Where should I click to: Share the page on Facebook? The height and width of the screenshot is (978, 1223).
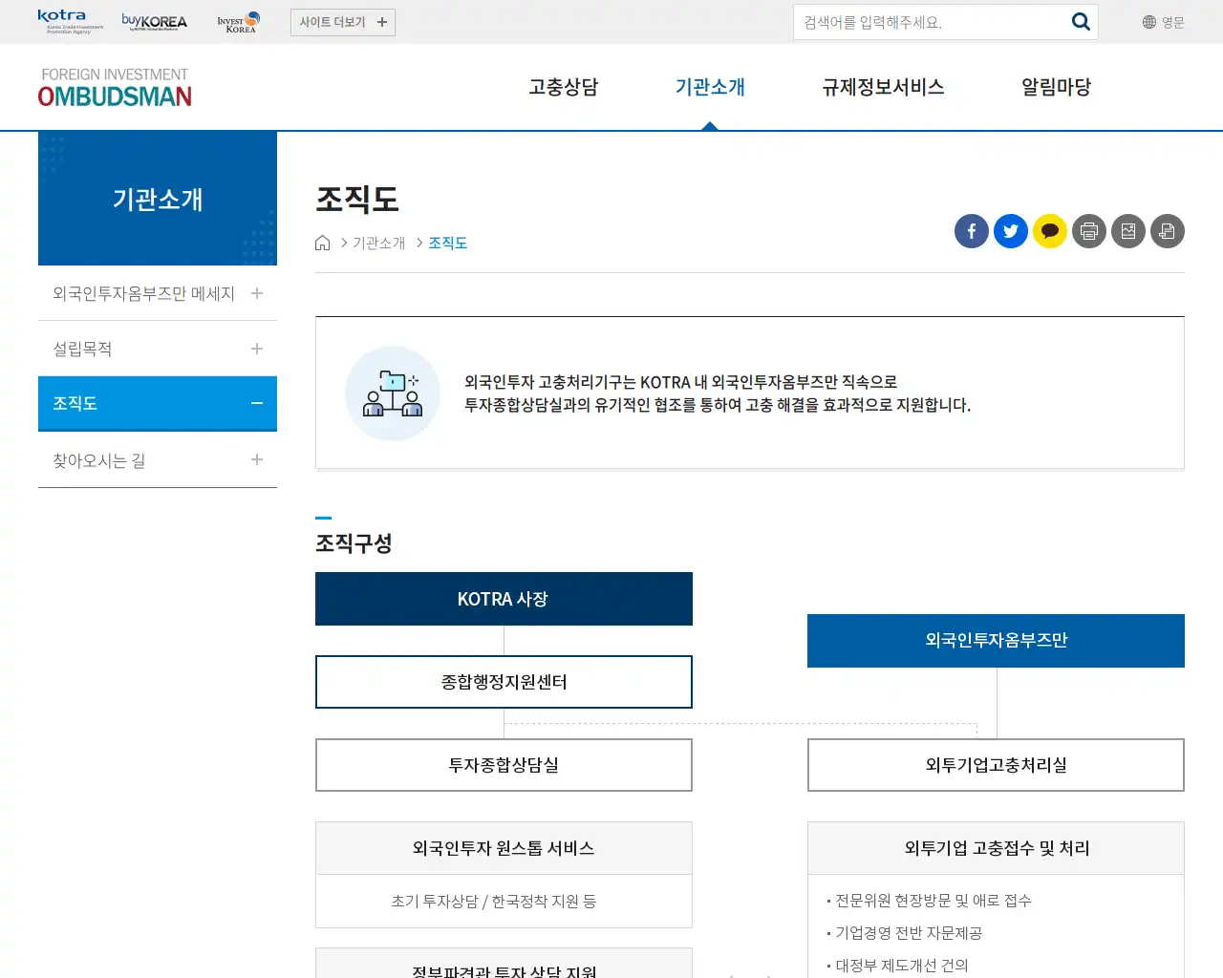tap(971, 231)
